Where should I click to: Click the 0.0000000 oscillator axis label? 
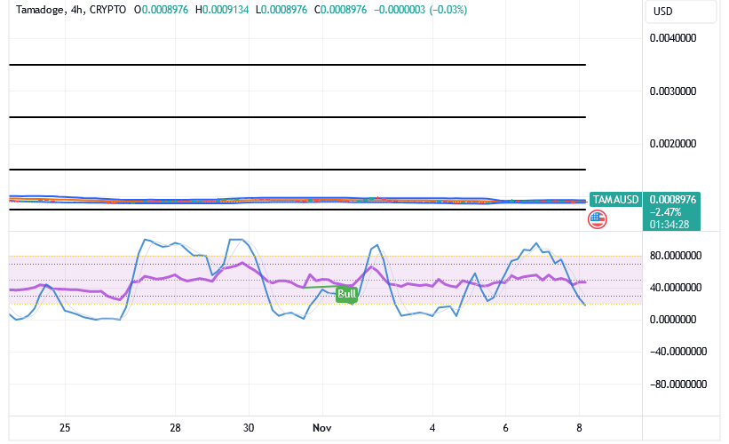(673, 320)
